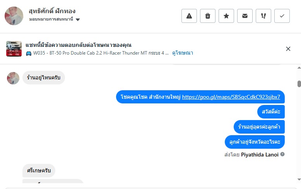
Task: Click the BT-50 ad thumbnail image
Action: pos(14,49)
